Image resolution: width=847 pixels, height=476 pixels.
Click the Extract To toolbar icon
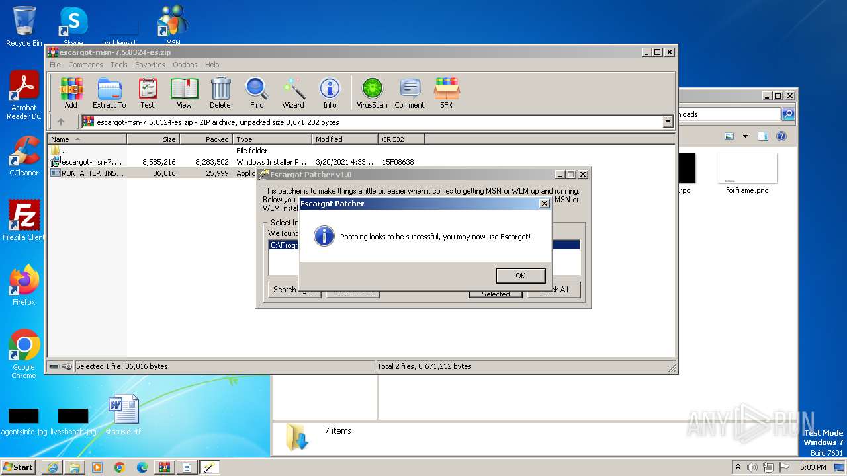pyautogui.click(x=109, y=93)
